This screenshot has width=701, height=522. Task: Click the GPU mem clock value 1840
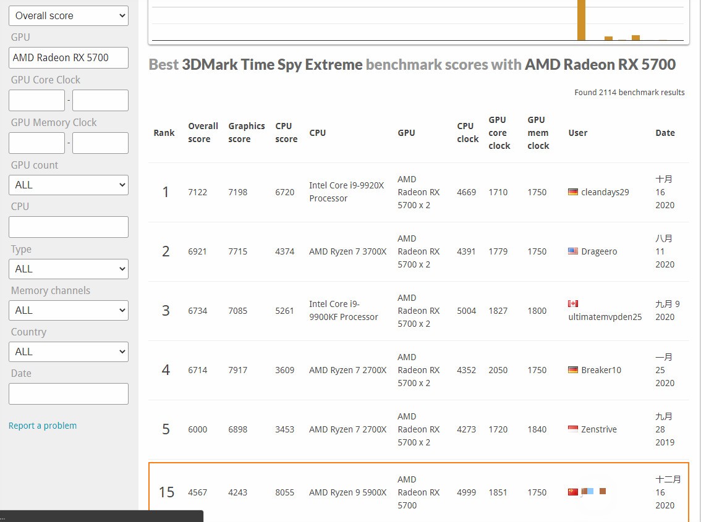(x=537, y=429)
